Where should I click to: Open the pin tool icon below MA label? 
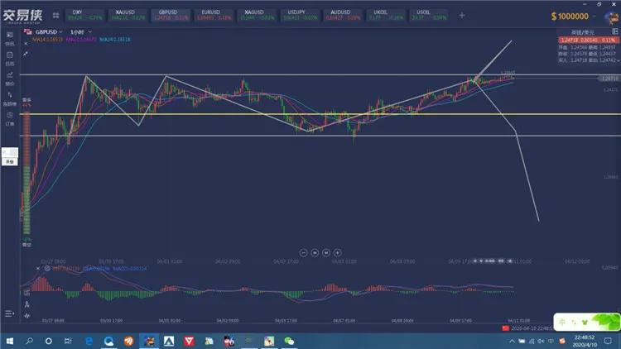pos(26,54)
